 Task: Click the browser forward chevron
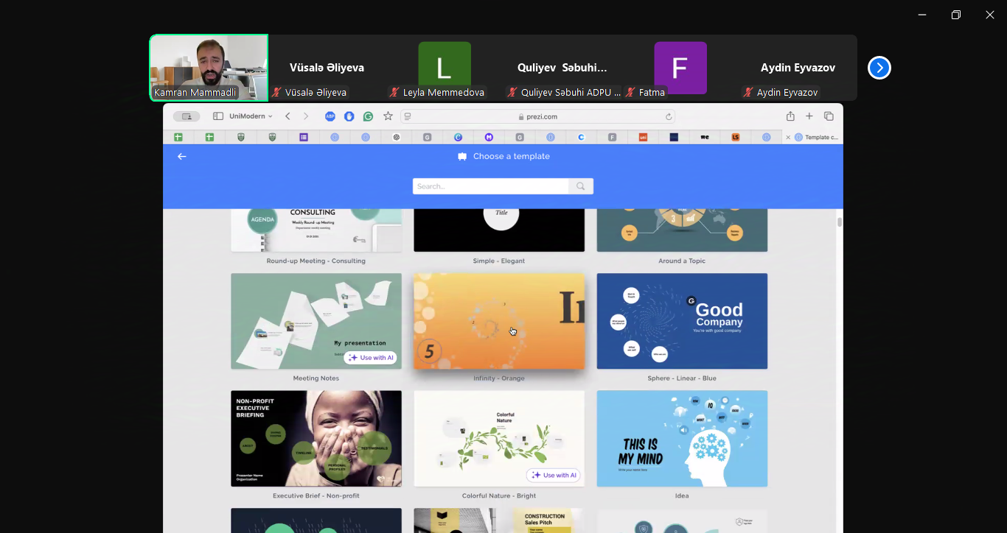[306, 116]
